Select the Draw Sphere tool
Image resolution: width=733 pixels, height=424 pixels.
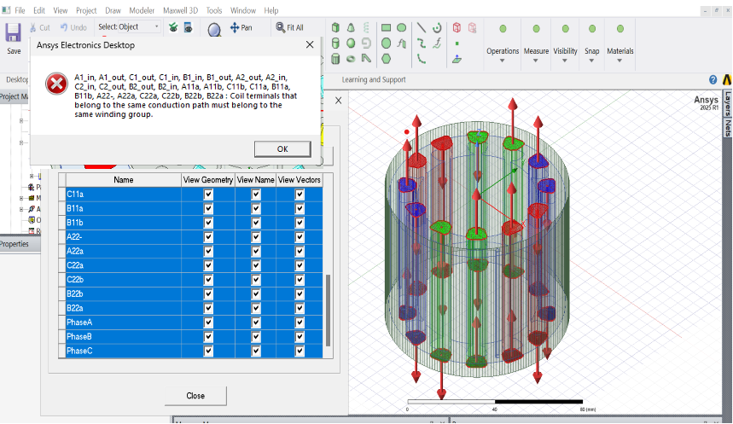351,44
